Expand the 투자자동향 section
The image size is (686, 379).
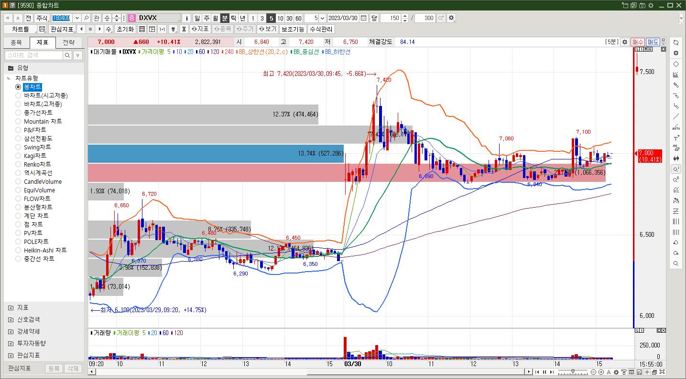click(x=11, y=344)
